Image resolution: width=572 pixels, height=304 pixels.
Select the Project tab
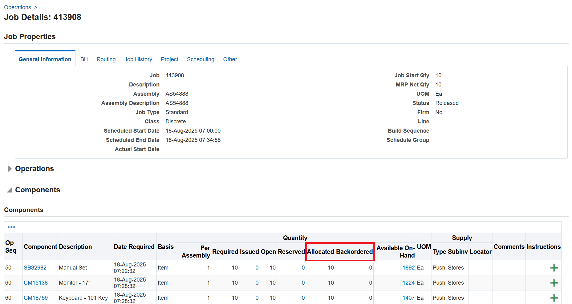169,59
